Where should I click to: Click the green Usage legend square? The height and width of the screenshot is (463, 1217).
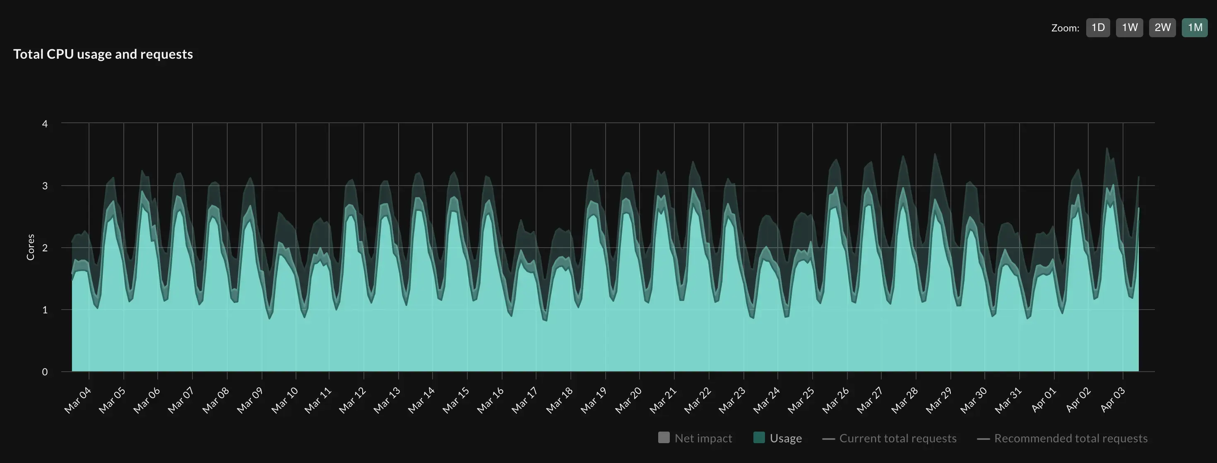pos(760,438)
